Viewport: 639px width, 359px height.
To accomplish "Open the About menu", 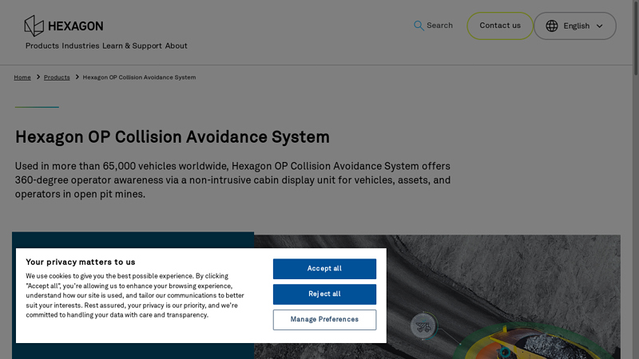I will coord(176,46).
